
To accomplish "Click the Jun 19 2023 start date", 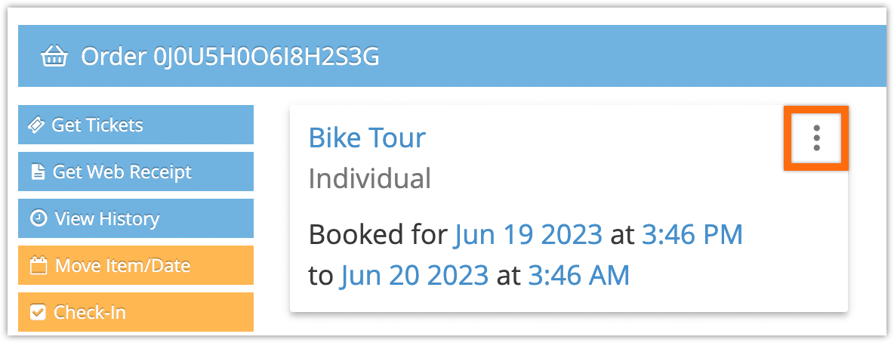I will coord(528,234).
